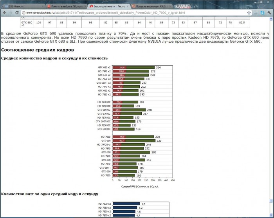This screenshot has width=274, height=218.
Task: Click the vertical scrollbar up arrow
Action: click(x=271, y=19)
